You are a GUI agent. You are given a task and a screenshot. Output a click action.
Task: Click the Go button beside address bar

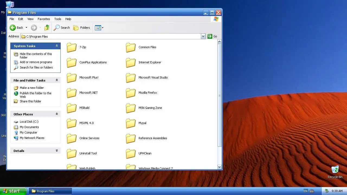212,36
